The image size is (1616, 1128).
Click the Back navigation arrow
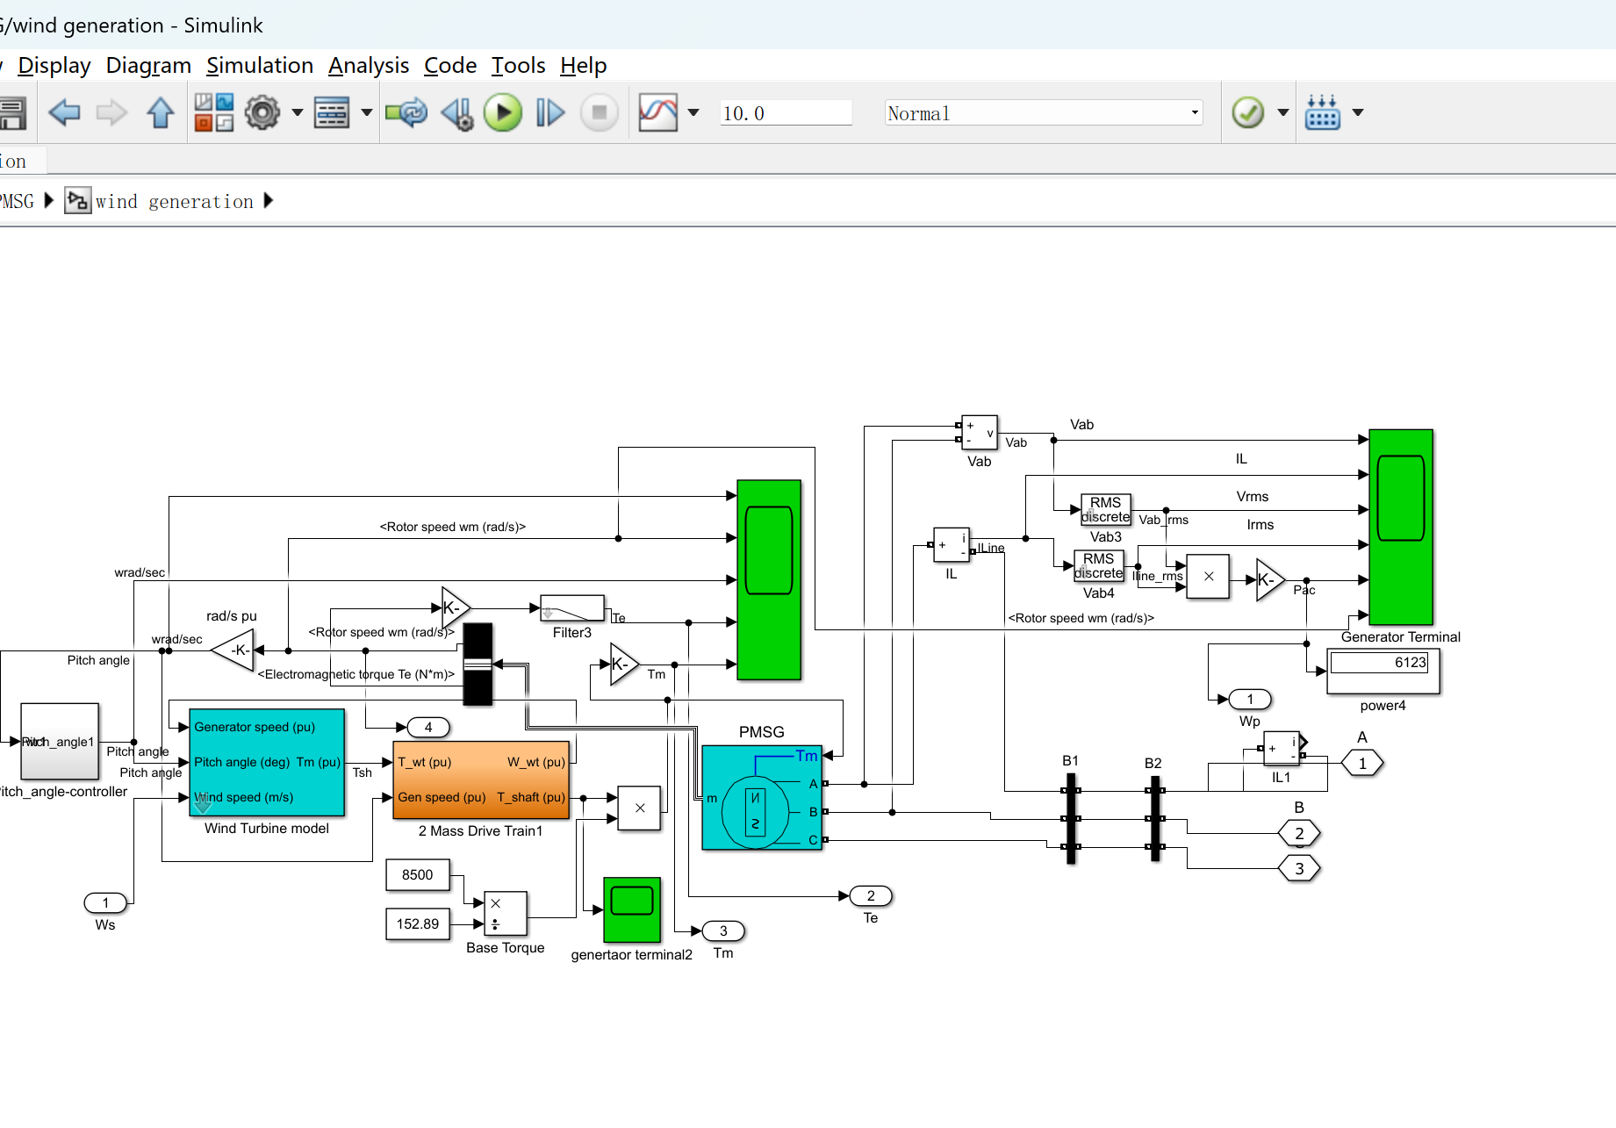click(64, 112)
